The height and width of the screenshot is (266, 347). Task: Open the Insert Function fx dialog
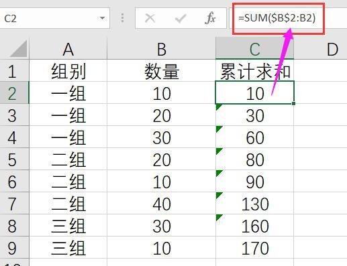(x=210, y=18)
